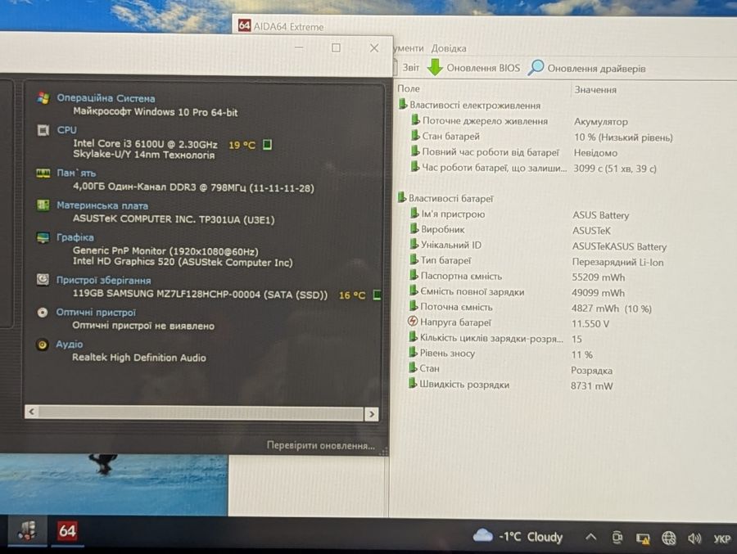
Task: Open the Операційна Система section heading
Action: [x=106, y=97]
